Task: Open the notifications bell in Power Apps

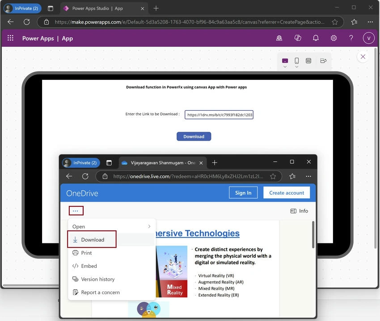Action: click(316, 38)
